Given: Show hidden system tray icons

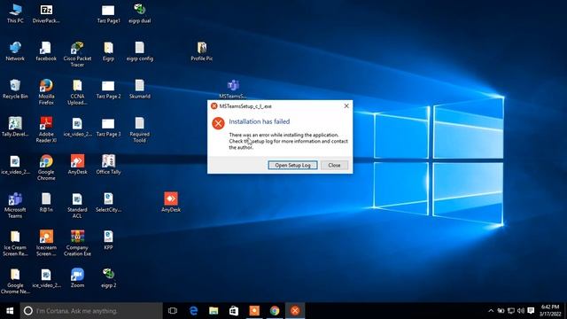Looking at the screenshot, I should 491,311.
